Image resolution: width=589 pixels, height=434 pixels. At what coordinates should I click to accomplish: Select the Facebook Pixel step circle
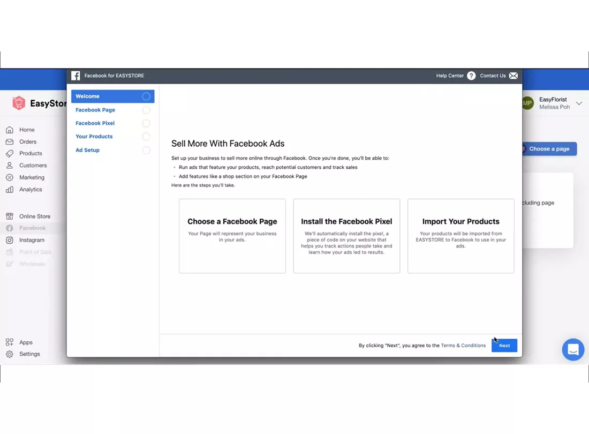point(146,123)
